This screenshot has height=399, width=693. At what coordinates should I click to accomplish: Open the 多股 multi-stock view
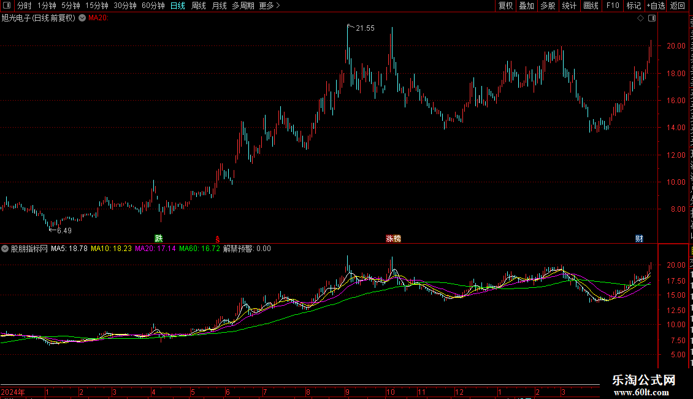pos(548,6)
